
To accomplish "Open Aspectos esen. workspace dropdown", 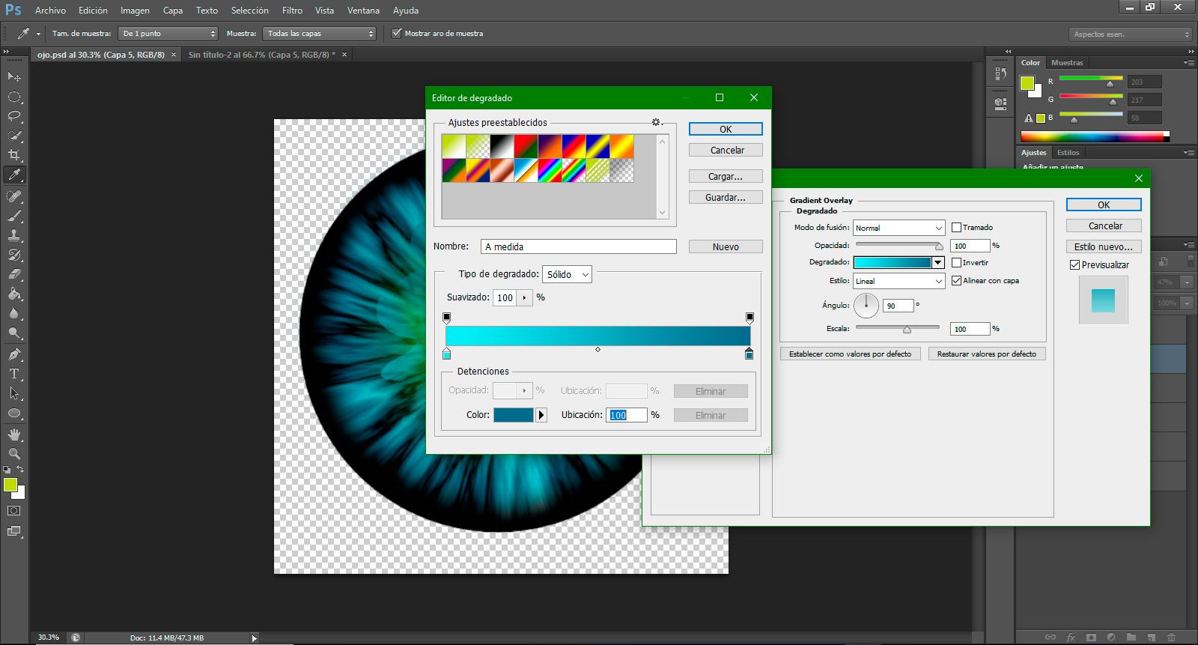I will [1130, 34].
